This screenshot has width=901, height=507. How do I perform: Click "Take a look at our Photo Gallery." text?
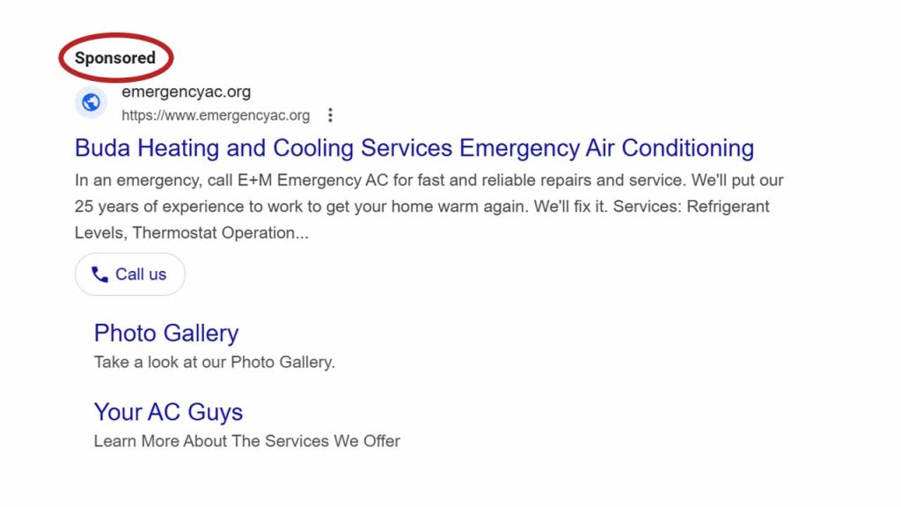coord(214,362)
